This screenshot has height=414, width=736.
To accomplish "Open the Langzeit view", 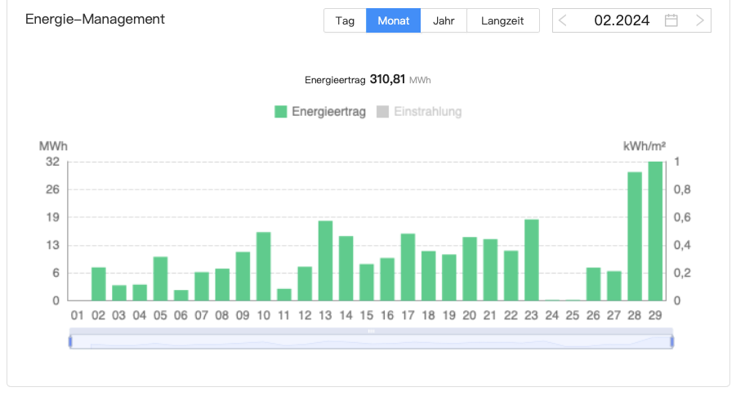I will click(x=502, y=20).
